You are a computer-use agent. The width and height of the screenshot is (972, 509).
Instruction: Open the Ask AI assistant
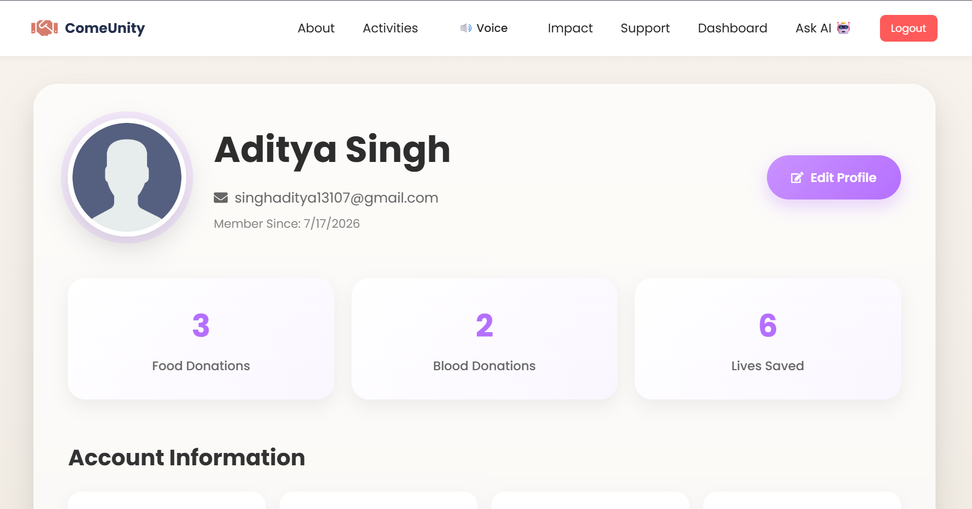pos(822,28)
